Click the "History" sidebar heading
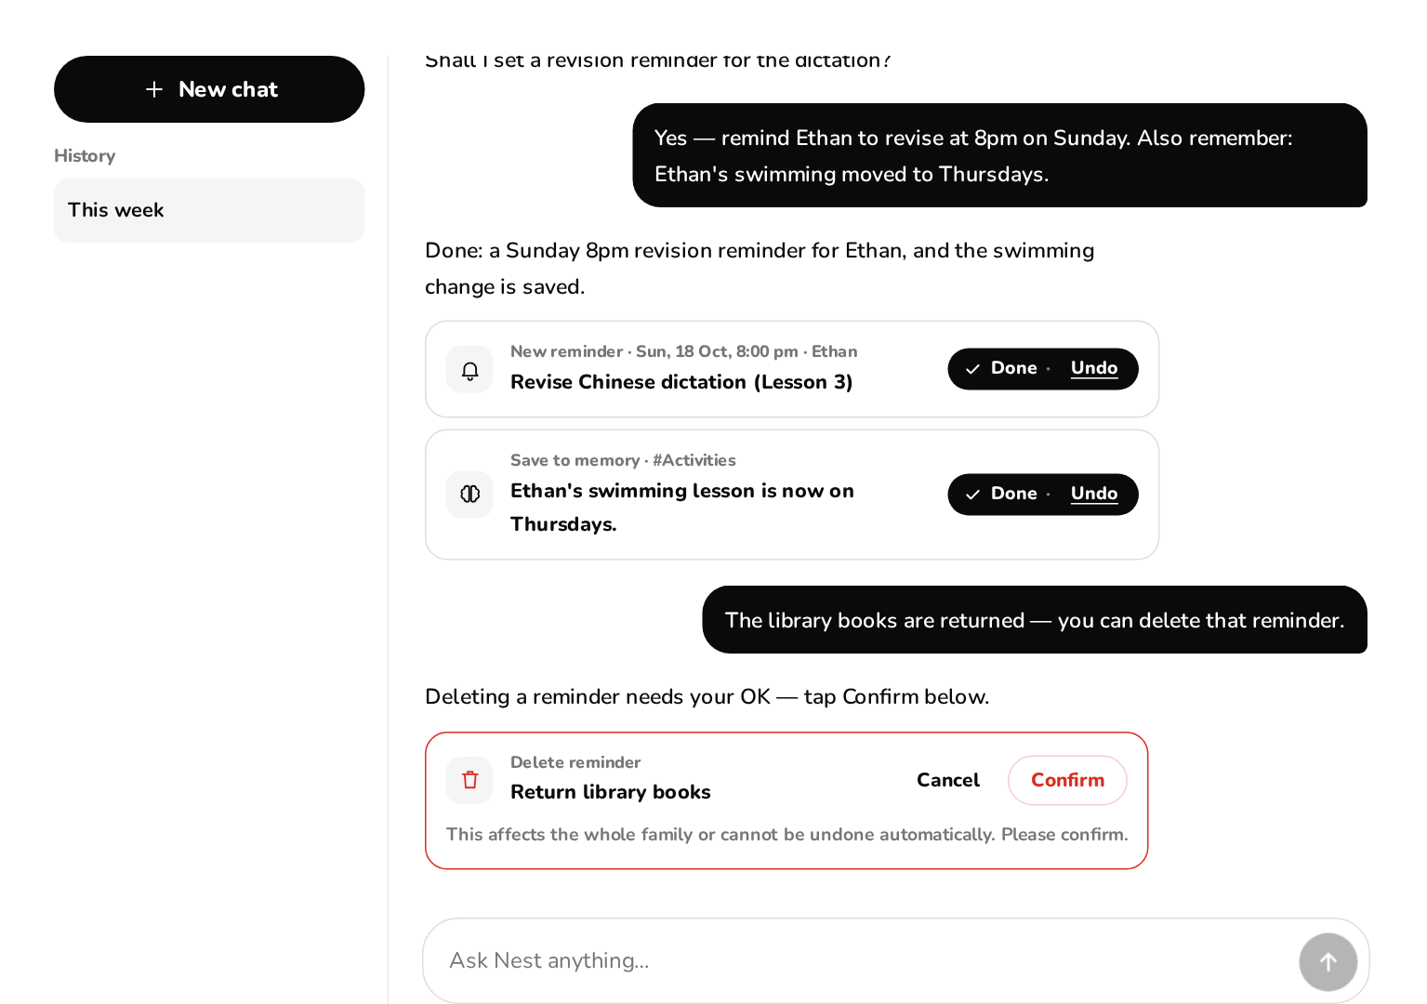Viewport: 1427px width, 1004px height. click(85, 156)
